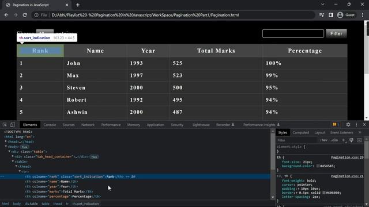Open the media control icon in toolbar
The image size is (369, 207).
[x=322, y=15]
